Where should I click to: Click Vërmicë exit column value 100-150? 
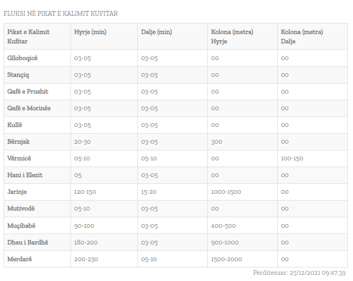coord(292,158)
